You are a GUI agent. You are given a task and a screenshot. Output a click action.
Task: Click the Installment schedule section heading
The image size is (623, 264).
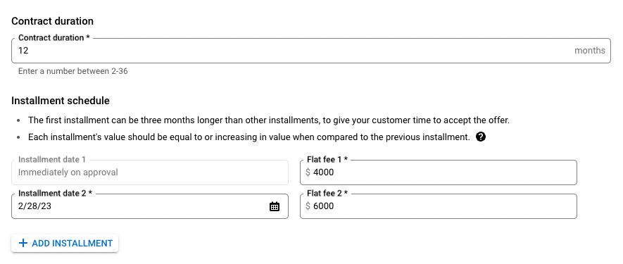click(61, 101)
